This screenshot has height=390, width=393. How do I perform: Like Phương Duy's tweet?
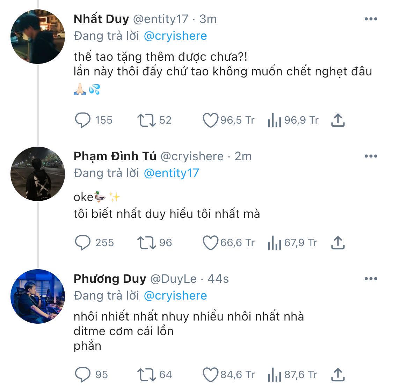pos(211,375)
